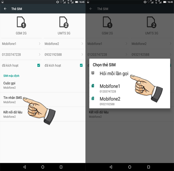Viewport: 174px width, 171px height.
Task: Tap Android home button on left screen
Action: click(43, 167)
